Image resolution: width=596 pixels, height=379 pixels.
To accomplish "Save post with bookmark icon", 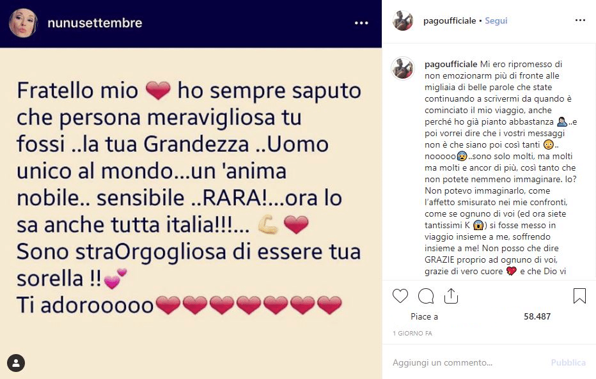I will (x=579, y=296).
